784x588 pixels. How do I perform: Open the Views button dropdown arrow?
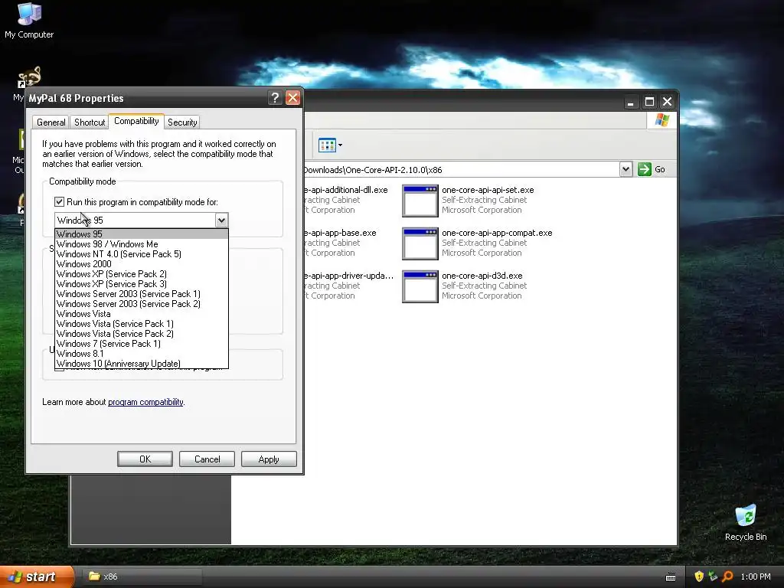341,145
